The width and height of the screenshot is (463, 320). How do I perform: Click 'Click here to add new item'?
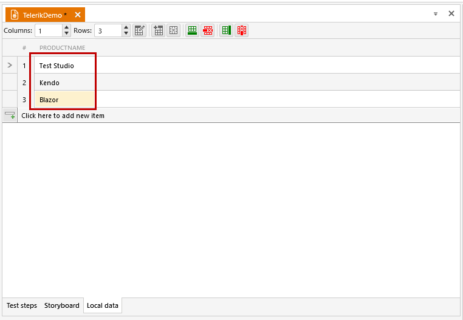[x=63, y=116]
